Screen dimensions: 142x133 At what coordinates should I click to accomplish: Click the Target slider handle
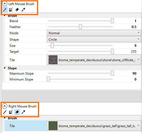click(x=112, y=51)
